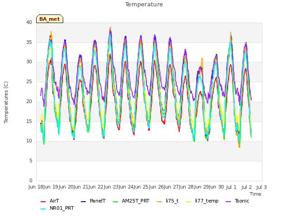Select the Tsonic legend label
Image resolution: width=289 pixels, height=217 pixels.
pos(242,201)
